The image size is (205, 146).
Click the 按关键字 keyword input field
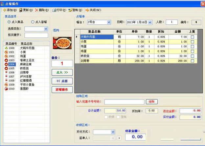pyautogui.click(x=36, y=35)
